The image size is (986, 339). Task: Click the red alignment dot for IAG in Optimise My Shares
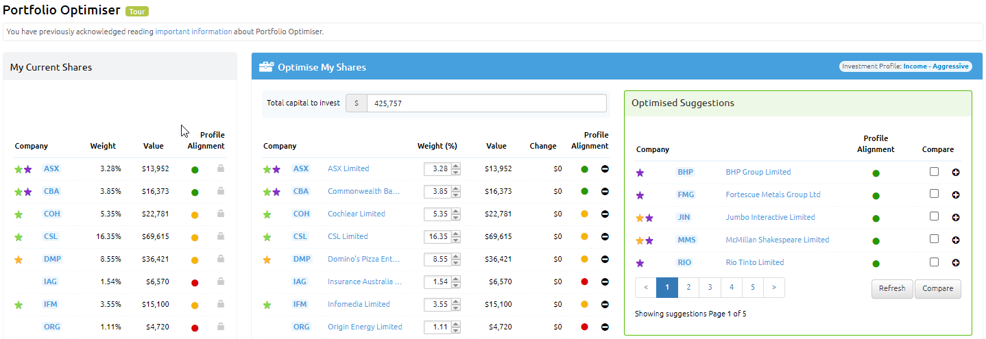point(584,282)
